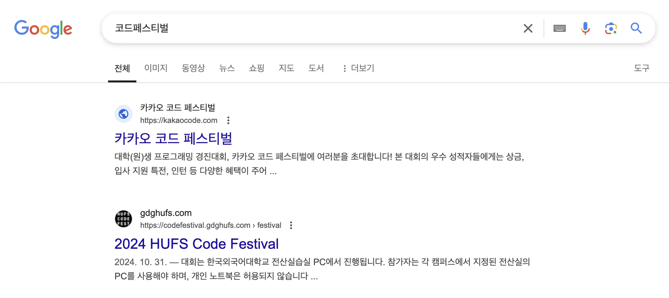Screen dimensions: 669x298
Task: Open the 쇼핑 results tab
Action: pyautogui.click(x=256, y=68)
